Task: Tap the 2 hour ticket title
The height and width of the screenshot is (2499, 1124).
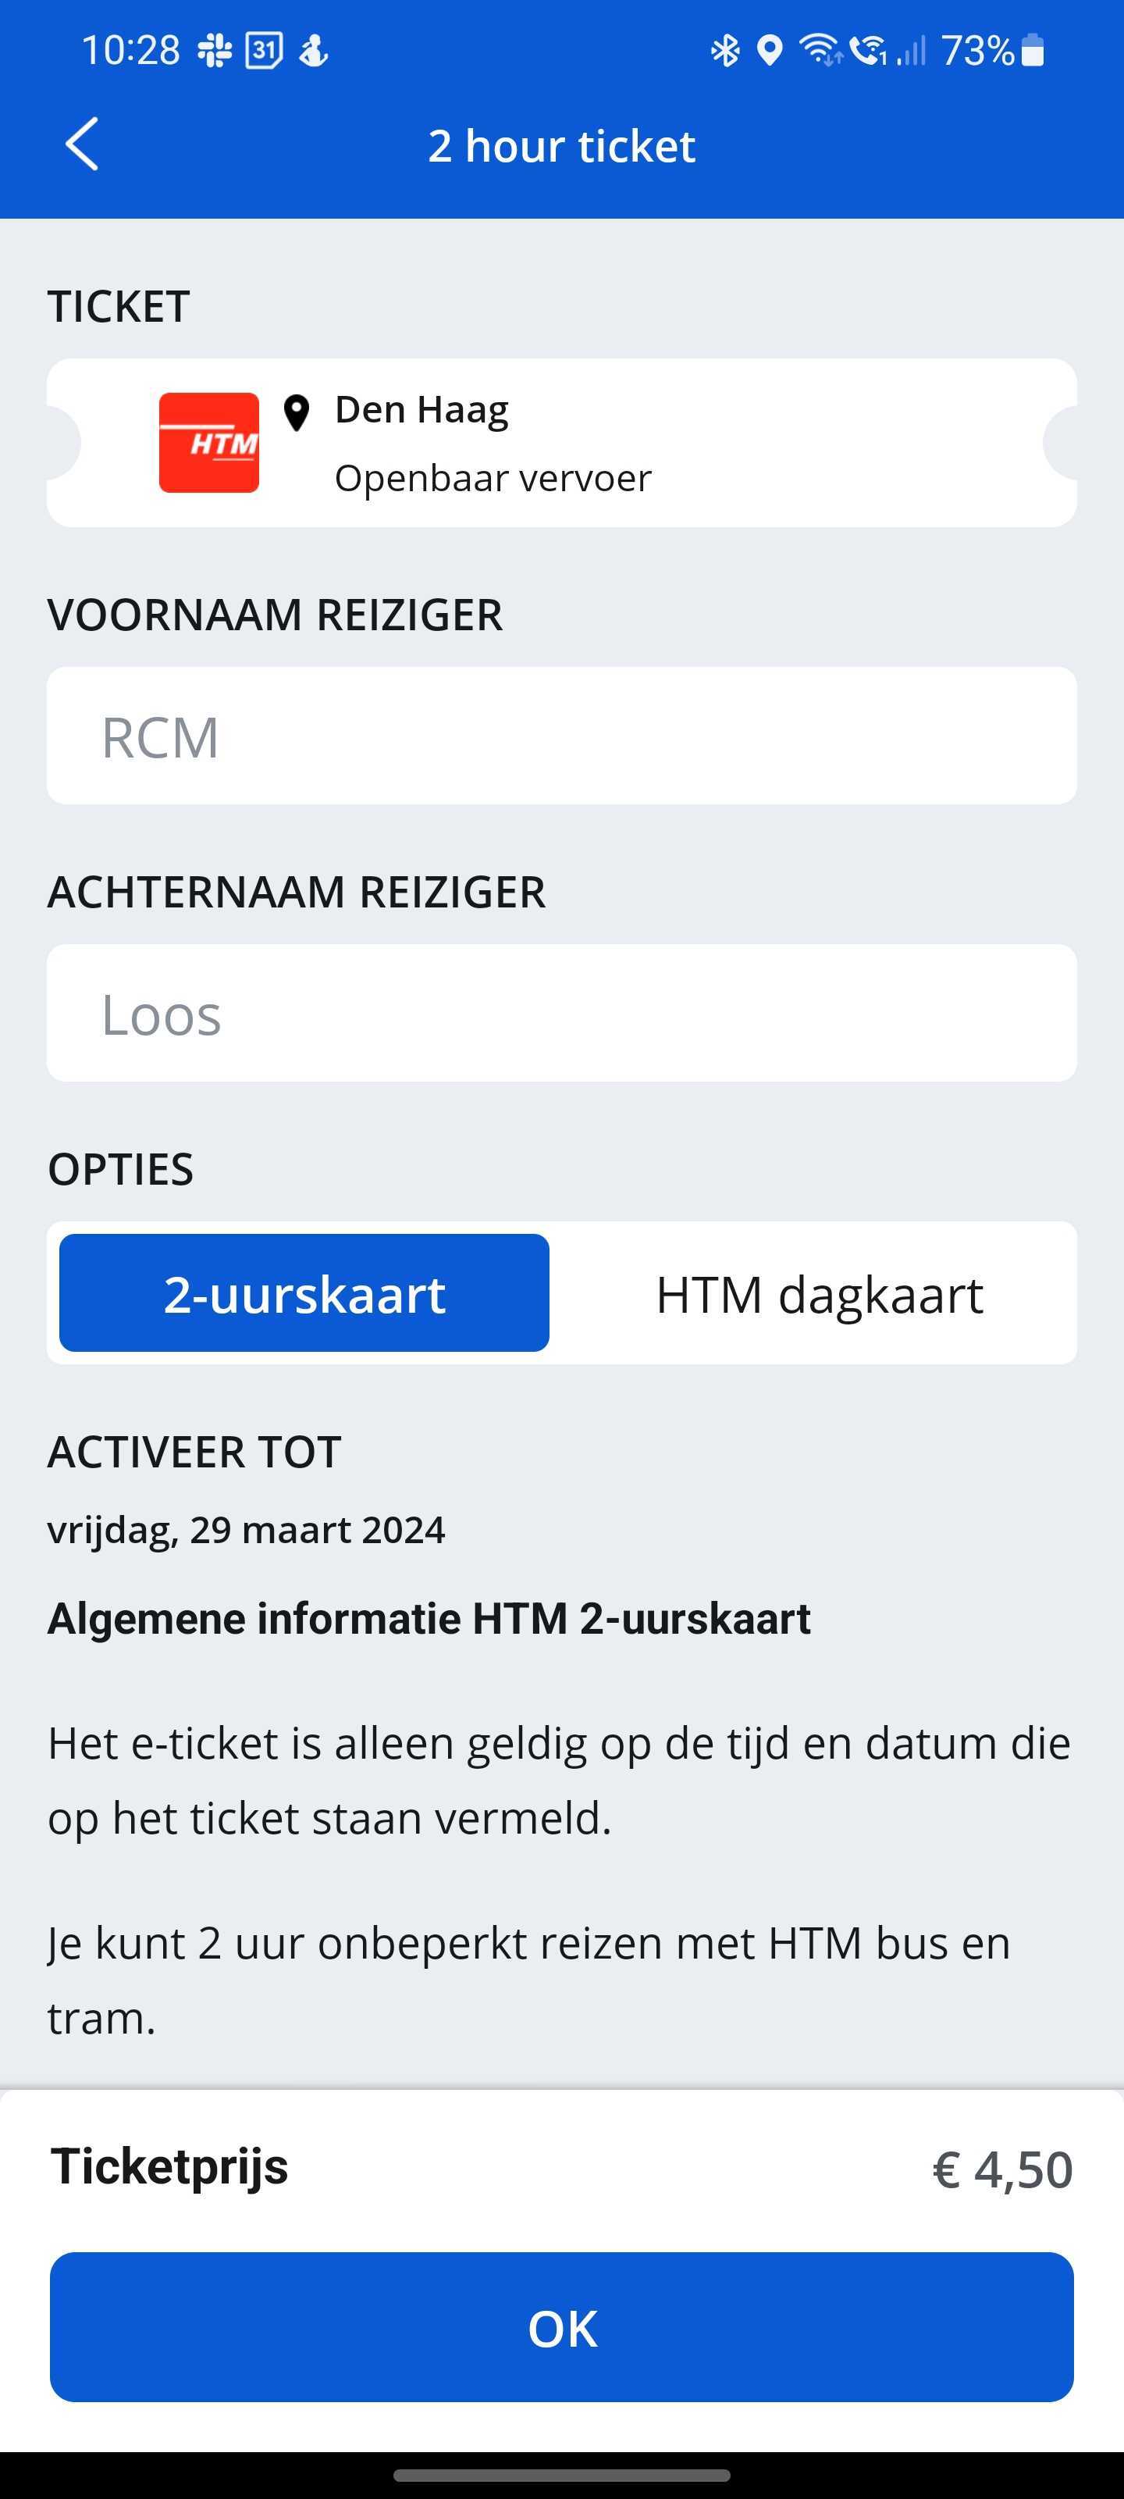Action: click(x=561, y=145)
